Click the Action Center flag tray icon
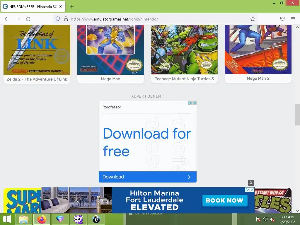 coord(258,219)
